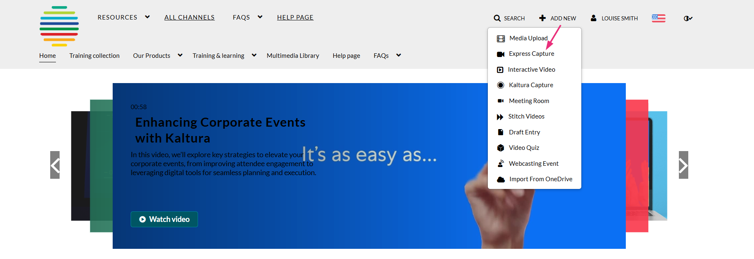754x259 pixels.
Task: Click the search magnifier icon
Action: [497, 18]
